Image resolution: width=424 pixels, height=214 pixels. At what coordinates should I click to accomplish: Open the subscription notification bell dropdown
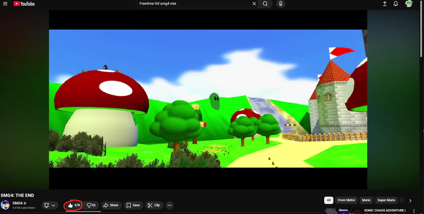[x=50, y=206]
